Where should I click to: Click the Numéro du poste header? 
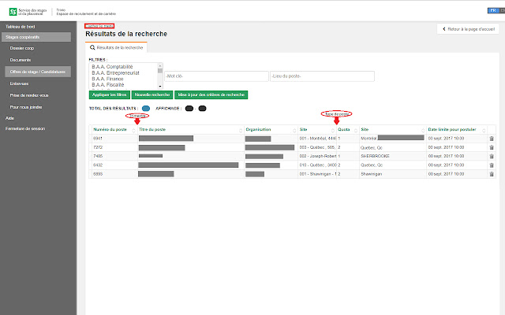tap(110, 129)
